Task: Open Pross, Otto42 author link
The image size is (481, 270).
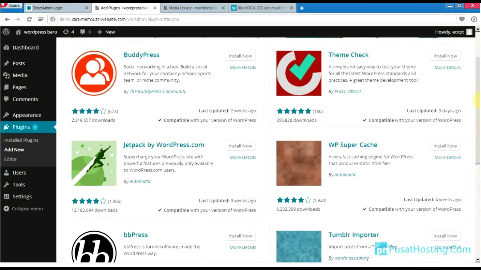Action: tap(348, 91)
